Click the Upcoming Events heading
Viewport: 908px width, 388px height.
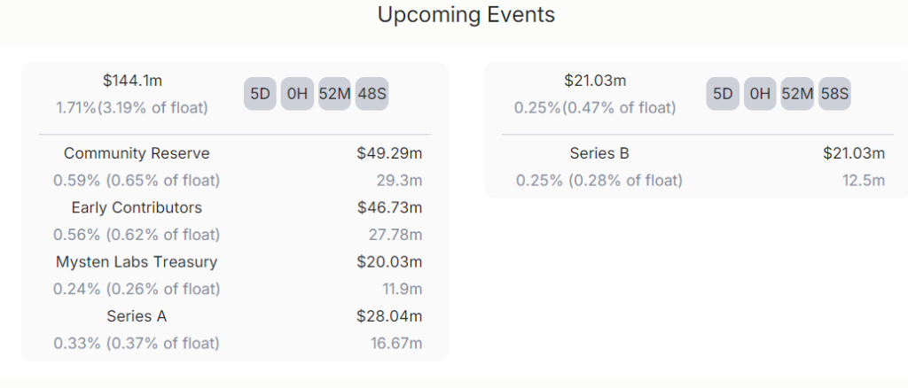click(466, 15)
